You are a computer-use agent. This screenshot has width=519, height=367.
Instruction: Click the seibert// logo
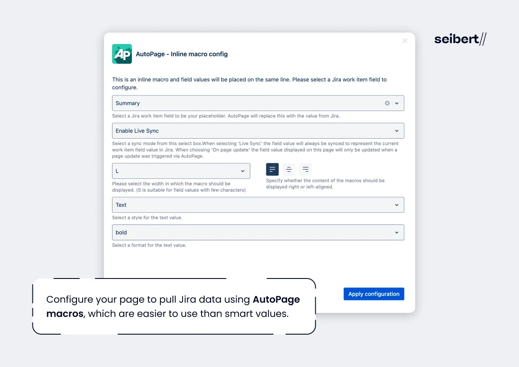tap(460, 39)
